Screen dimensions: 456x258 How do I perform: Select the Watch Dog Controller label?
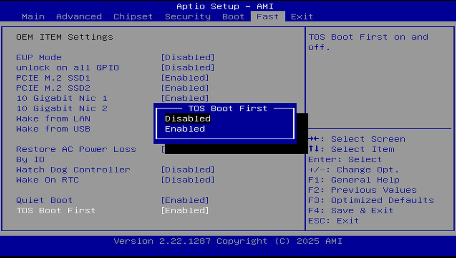coord(73,170)
